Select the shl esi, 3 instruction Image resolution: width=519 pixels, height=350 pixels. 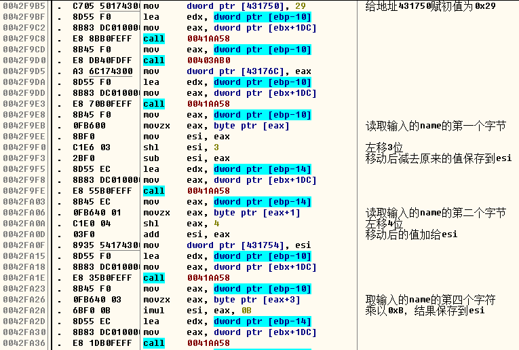(181, 147)
